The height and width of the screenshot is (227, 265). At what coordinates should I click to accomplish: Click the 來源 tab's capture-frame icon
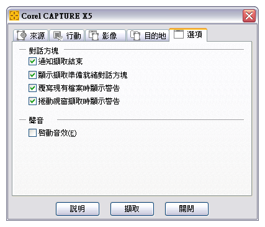[22, 35]
